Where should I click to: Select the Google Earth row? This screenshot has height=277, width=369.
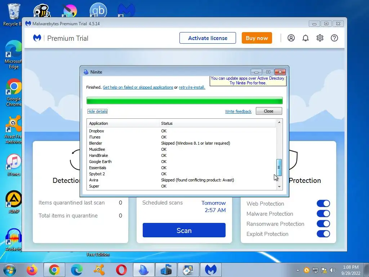tap(182, 162)
